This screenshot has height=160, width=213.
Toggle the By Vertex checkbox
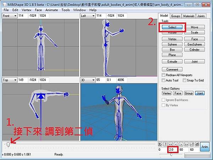click(163, 105)
